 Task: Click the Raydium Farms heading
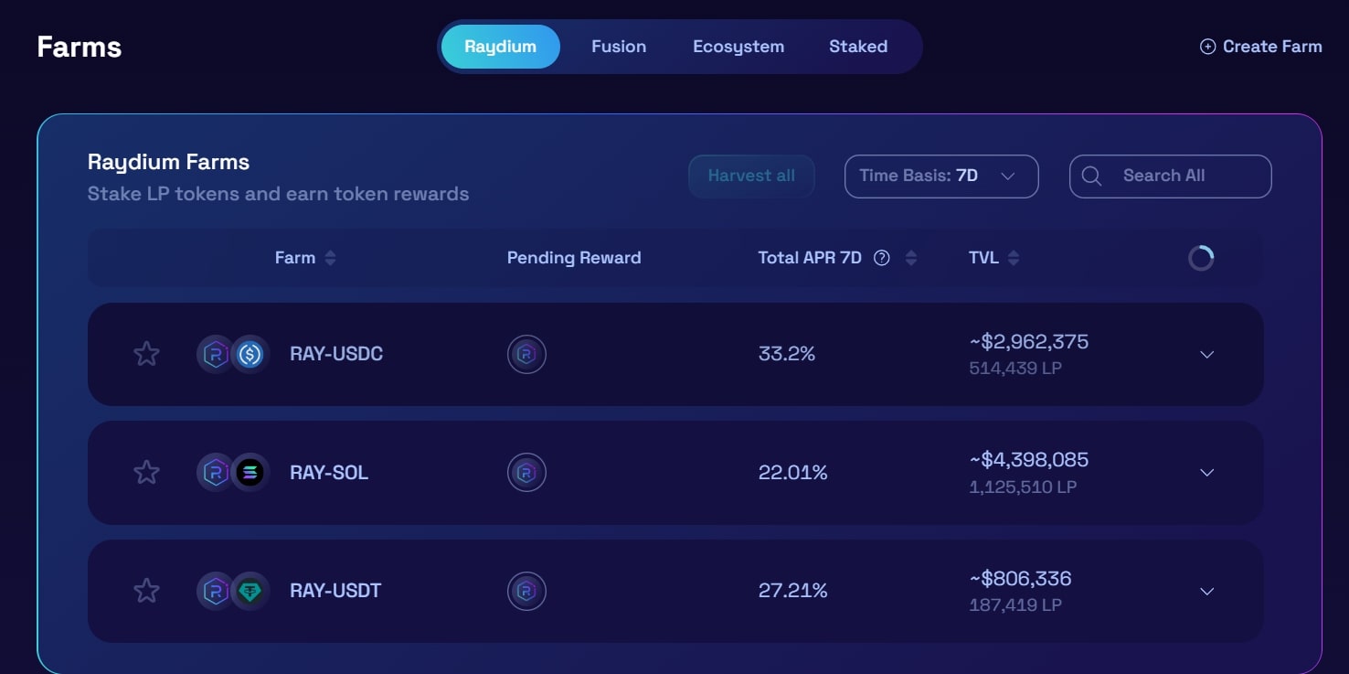pos(168,162)
